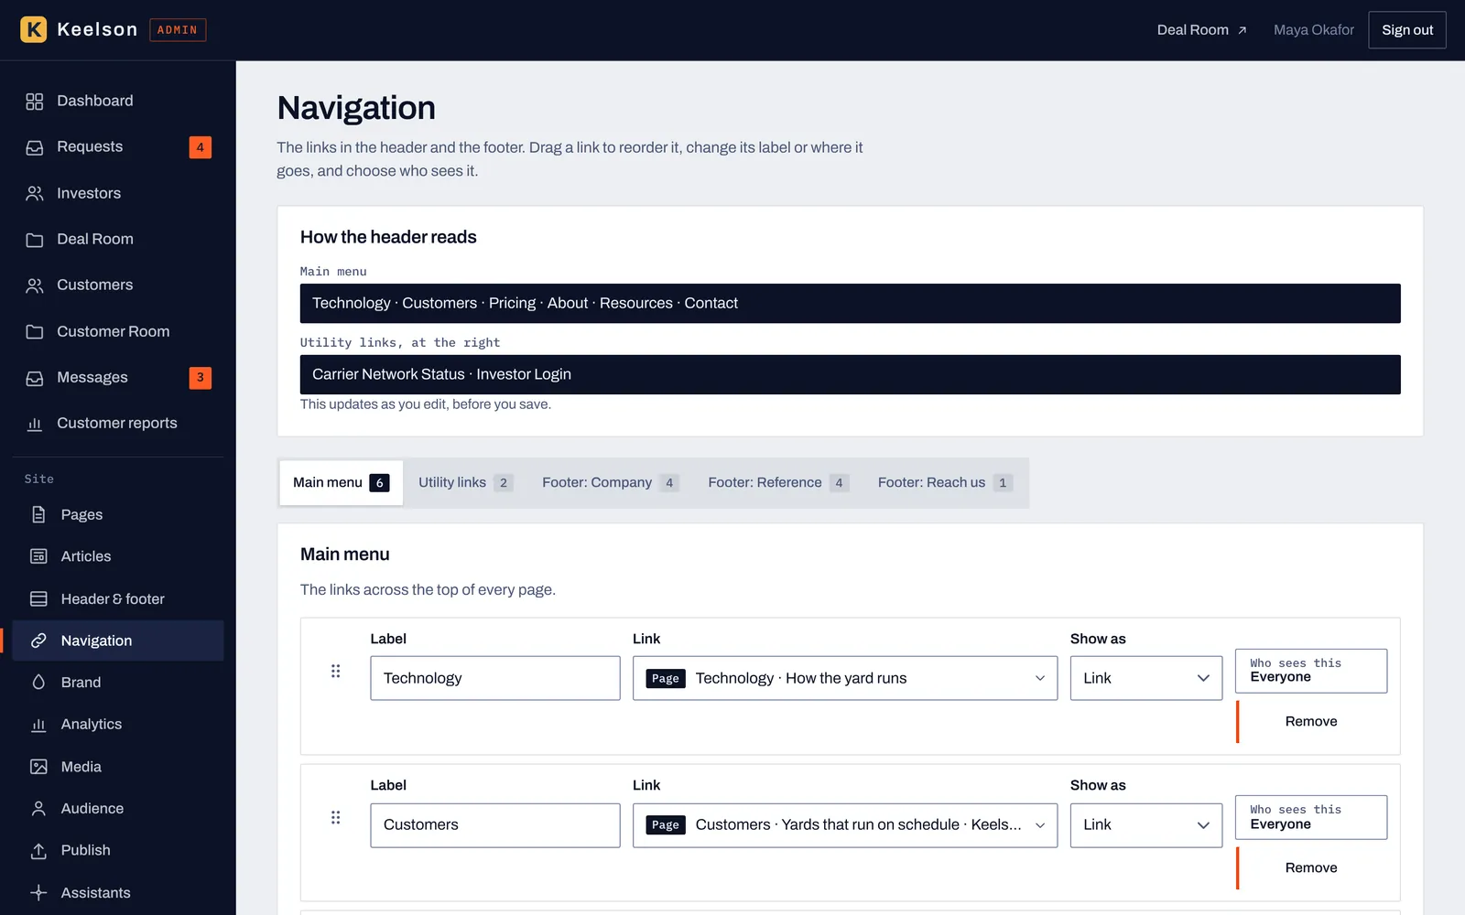
Task: Remove the Technology menu link
Action: pyautogui.click(x=1311, y=722)
